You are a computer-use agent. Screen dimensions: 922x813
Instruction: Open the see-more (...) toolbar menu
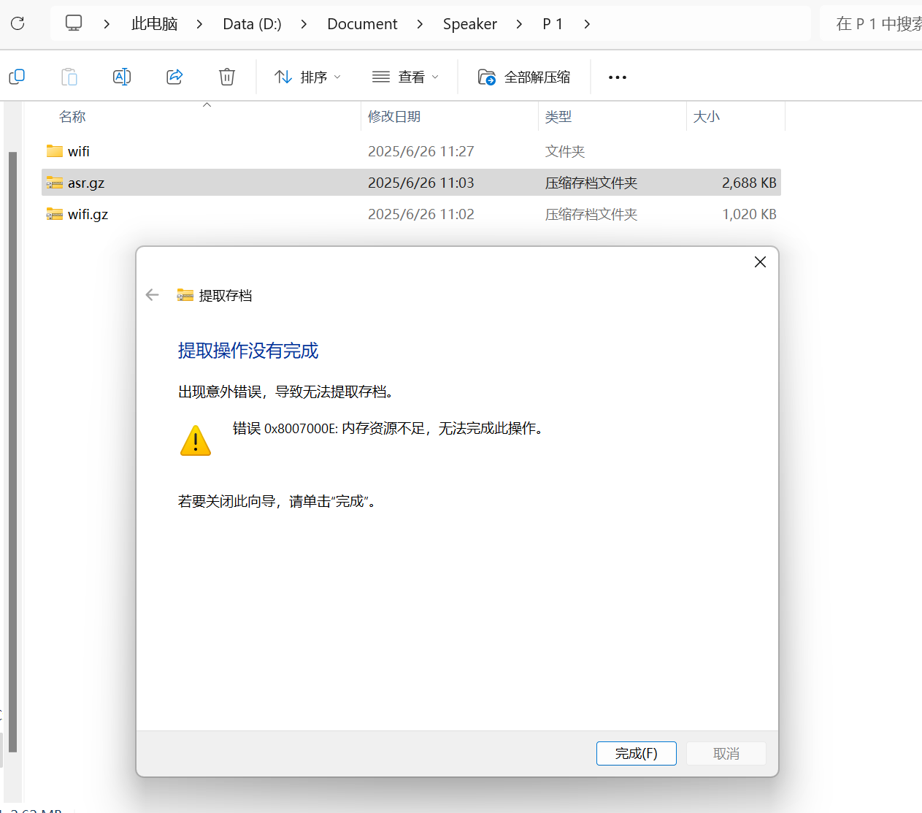click(x=617, y=77)
